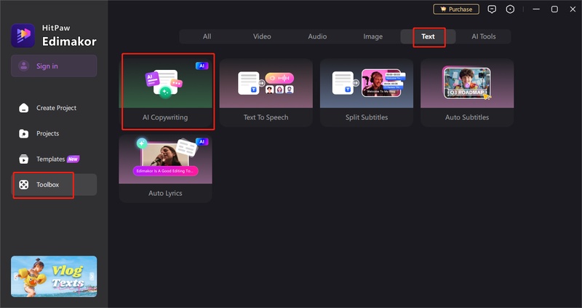The height and width of the screenshot is (308, 582).
Task: Open the AI Copywriting tool card
Action: [167, 91]
